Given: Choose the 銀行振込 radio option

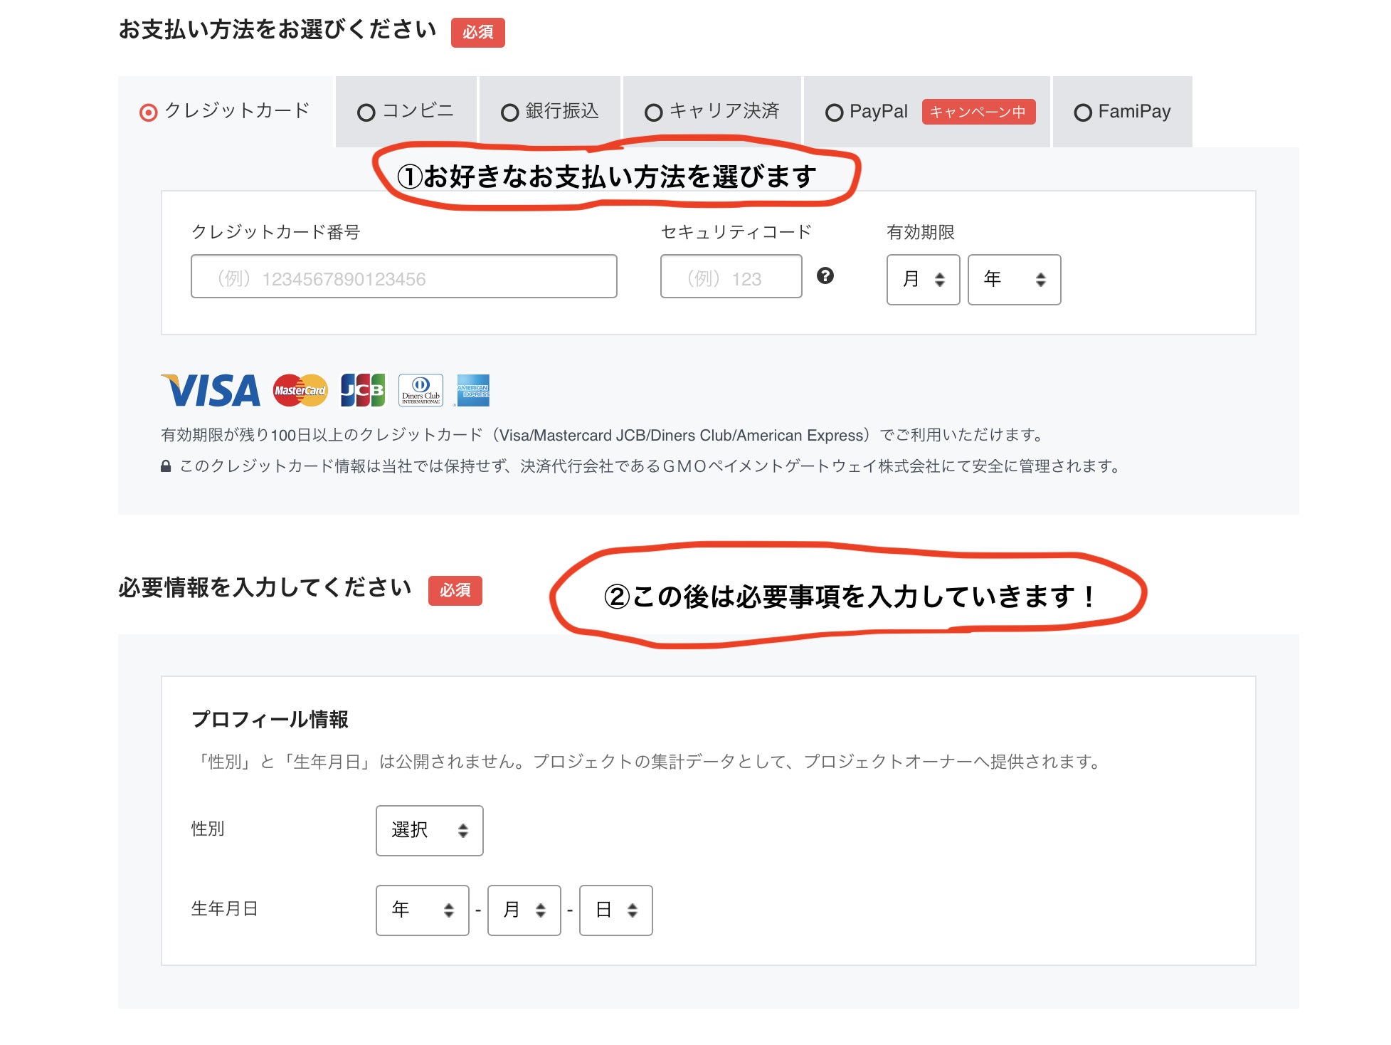Looking at the screenshot, I should click(509, 112).
